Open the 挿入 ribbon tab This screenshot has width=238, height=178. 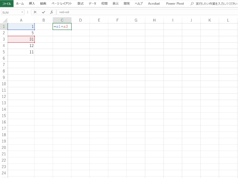(x=32, y=4)
